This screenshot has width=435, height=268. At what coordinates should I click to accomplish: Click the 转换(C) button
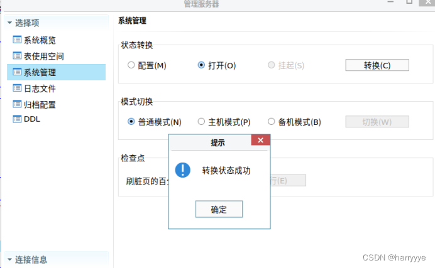377,65
